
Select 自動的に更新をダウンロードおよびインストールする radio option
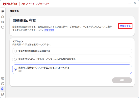pyautogui.click(x=72, y=69)
